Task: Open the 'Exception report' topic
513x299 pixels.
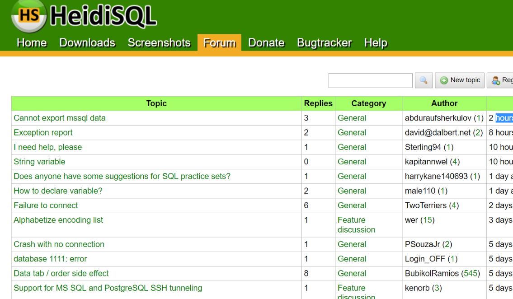Action: tap(43, 133)
